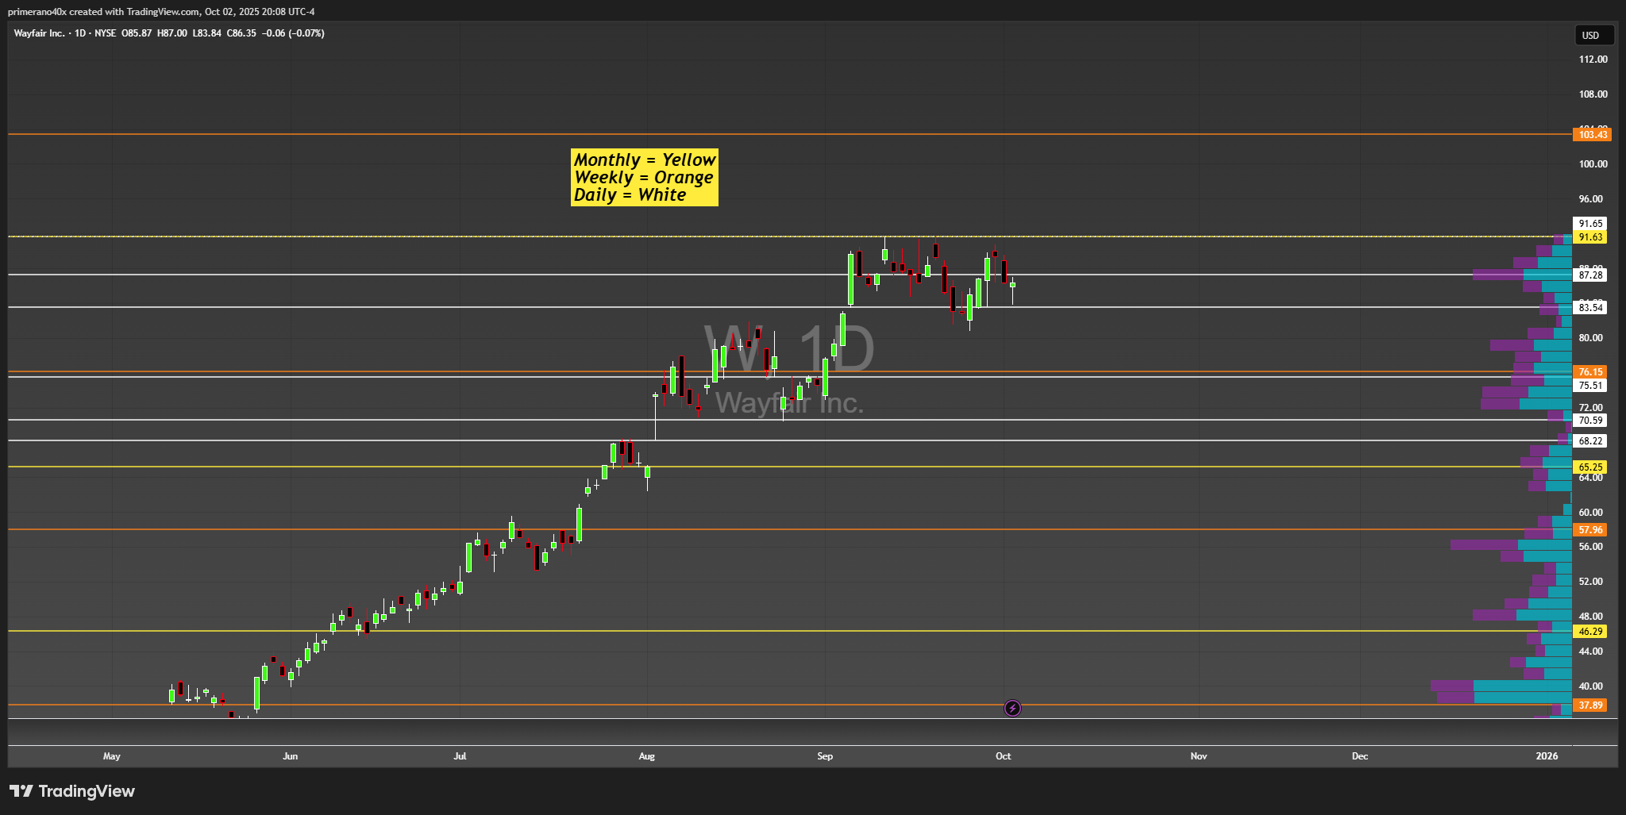Screen dimensions: 1626x815
Task: Click the 100.00 price axis value
Action: click(1593, 164)
